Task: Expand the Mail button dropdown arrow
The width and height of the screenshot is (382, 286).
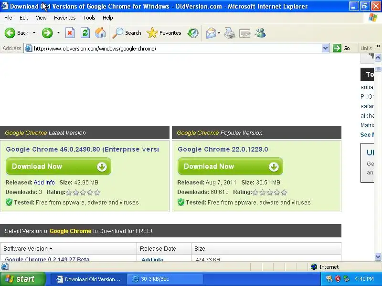Action: pyautogui.click(x=219, y=33)
